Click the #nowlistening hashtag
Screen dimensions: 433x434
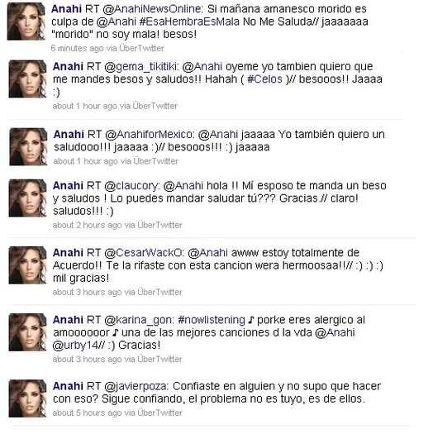click(212, 320)
